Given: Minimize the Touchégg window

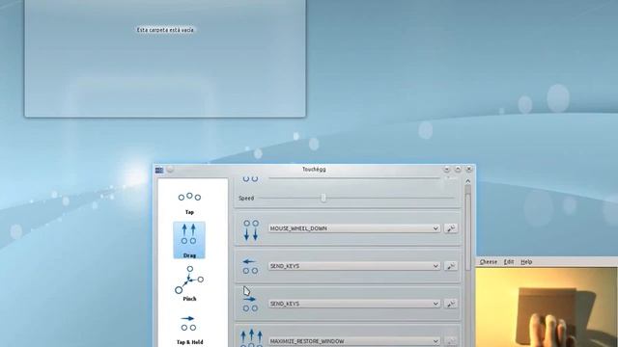Looking at the screenshot, I should (446, 170).
